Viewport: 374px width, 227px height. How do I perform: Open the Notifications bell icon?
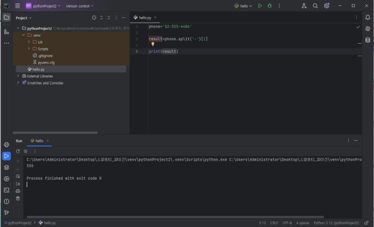point(367,18)
